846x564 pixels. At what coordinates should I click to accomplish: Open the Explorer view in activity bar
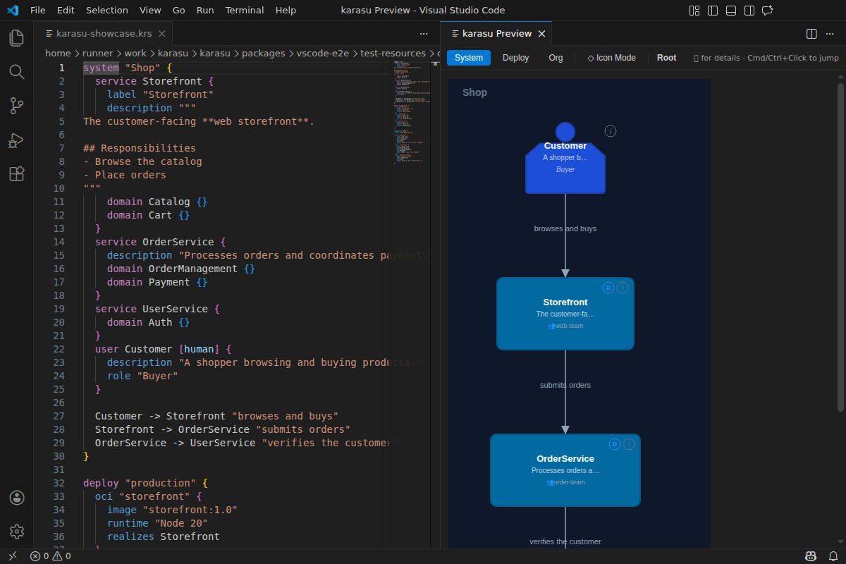(17, 38)
